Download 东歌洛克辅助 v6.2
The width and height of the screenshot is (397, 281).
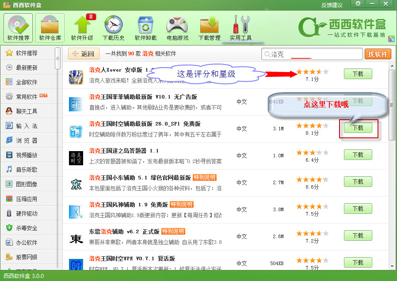click(x=358, y=235)
